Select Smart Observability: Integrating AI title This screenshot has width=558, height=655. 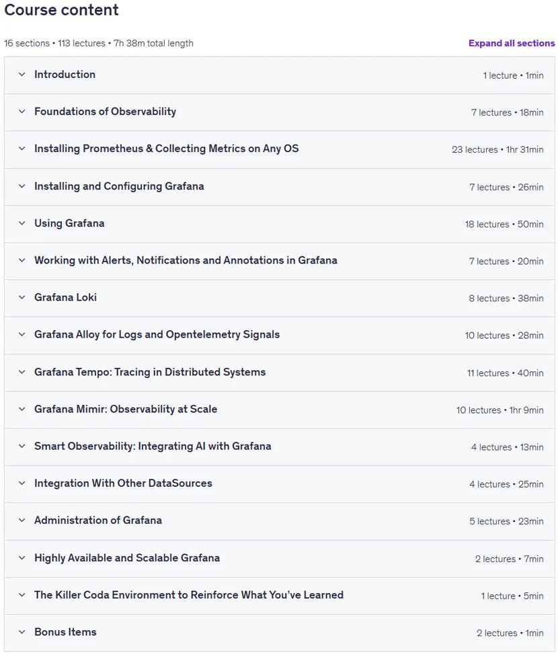click(x=153, y=446)
